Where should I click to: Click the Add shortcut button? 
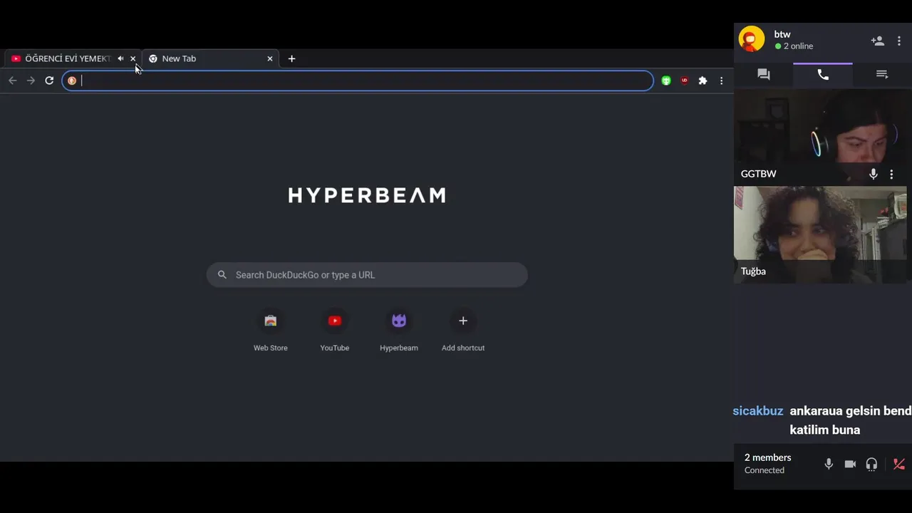pos(463,331)
